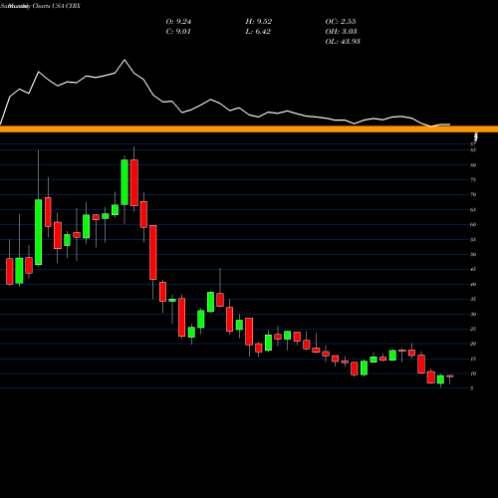Viewport: 498px width, 498px height.
Task: Click the 5 price axis label
Action: point(472,388)
